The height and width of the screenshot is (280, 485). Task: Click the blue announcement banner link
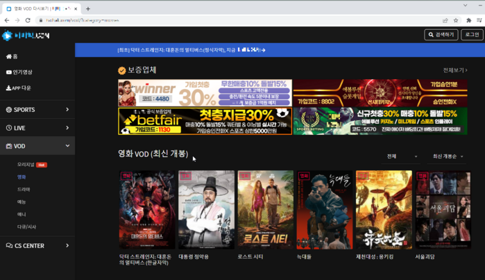(x=192, y=50)
